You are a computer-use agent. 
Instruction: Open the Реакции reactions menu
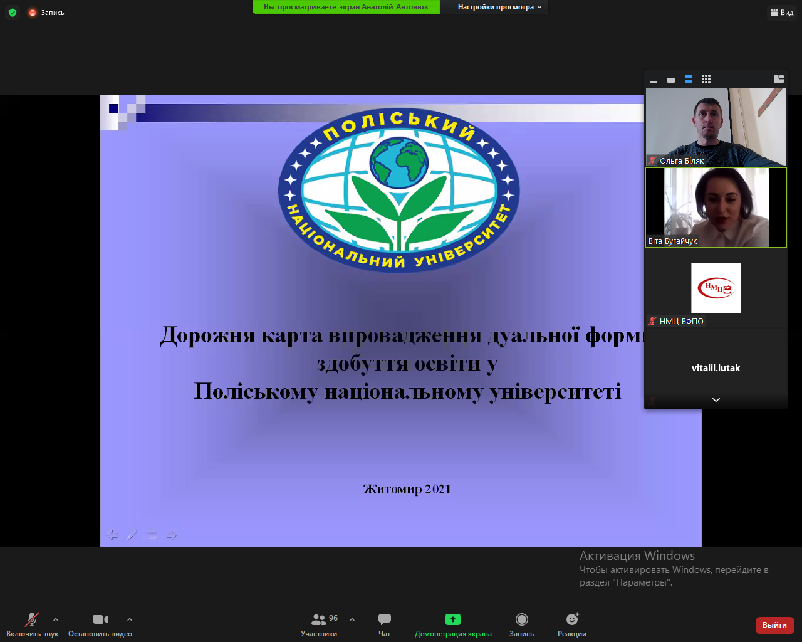coord(572,624)
